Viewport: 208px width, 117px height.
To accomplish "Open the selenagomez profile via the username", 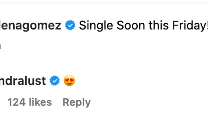I will pyautogui.click(x=31, y=26).
